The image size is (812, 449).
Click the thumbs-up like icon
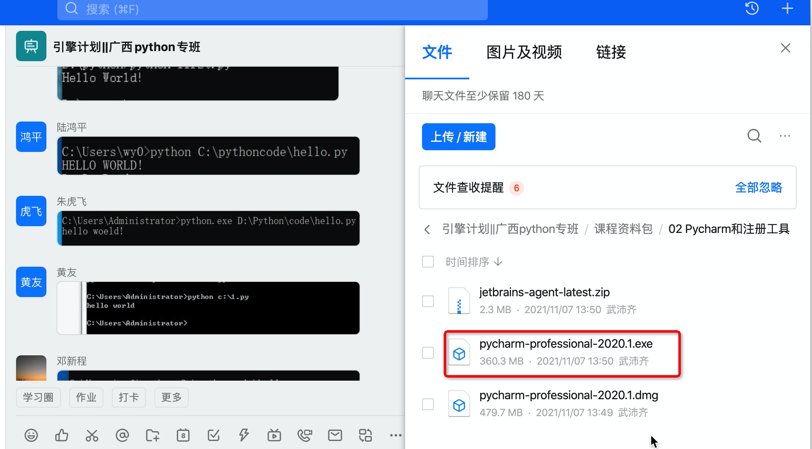(62, 435)
